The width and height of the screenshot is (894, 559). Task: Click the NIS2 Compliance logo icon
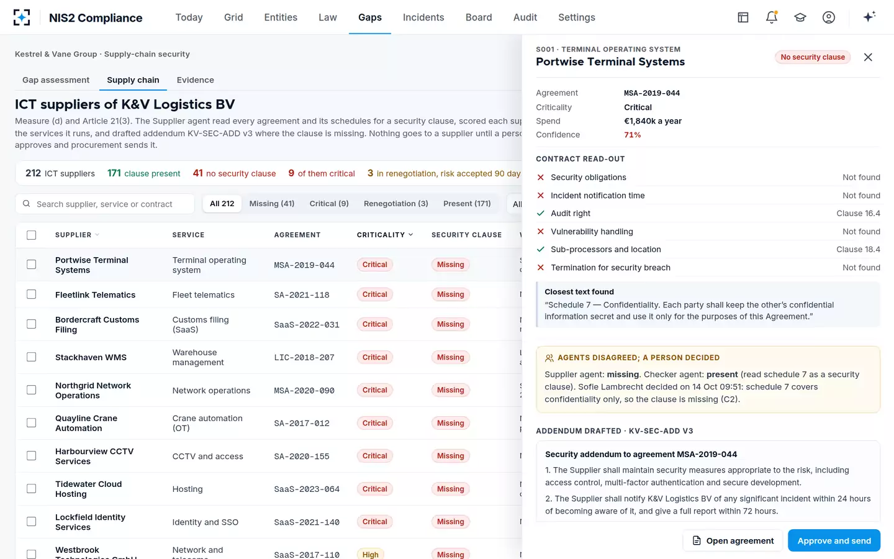click(22, 17)
